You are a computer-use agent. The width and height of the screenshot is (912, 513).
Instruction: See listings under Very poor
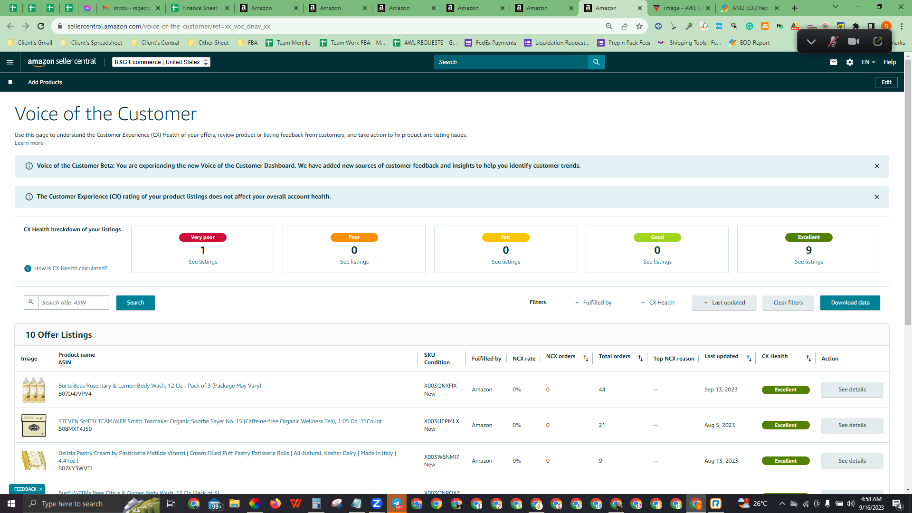pyautogui.click(x=203, y=262)
